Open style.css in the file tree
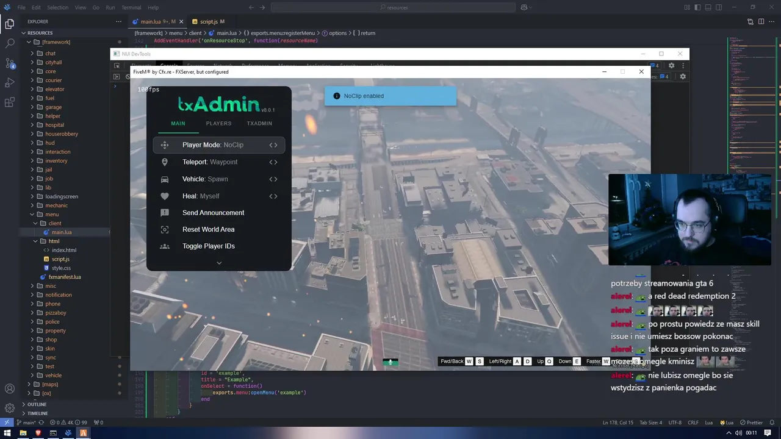Image resolution: width=781 pixels, height=439 pixels. coord(61,268)
